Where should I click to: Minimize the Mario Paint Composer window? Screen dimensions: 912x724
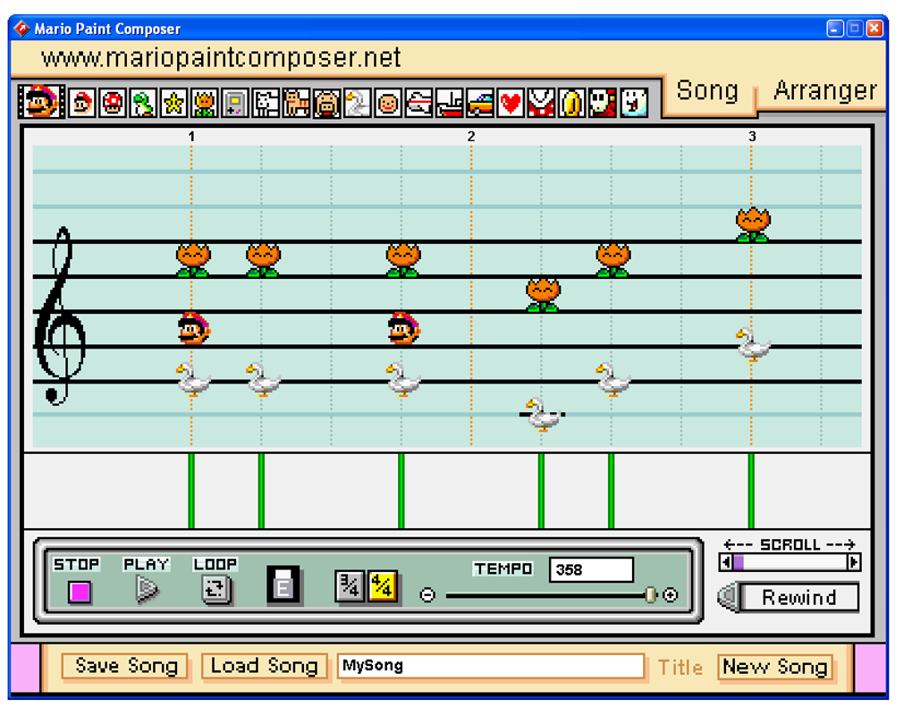[835, 28]
